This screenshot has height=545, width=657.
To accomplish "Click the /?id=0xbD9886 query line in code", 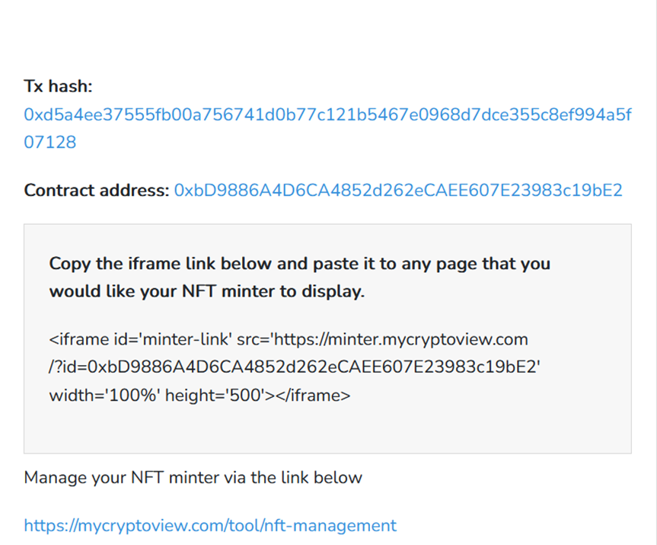I will [295, 367].
